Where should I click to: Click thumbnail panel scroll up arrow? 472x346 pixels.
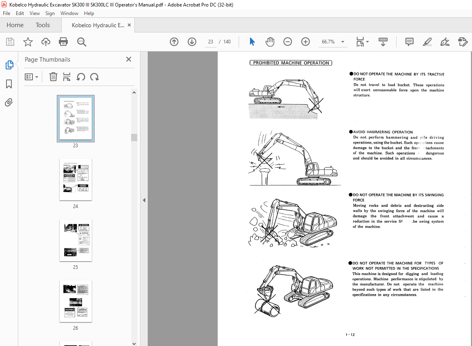coord(134,92)
